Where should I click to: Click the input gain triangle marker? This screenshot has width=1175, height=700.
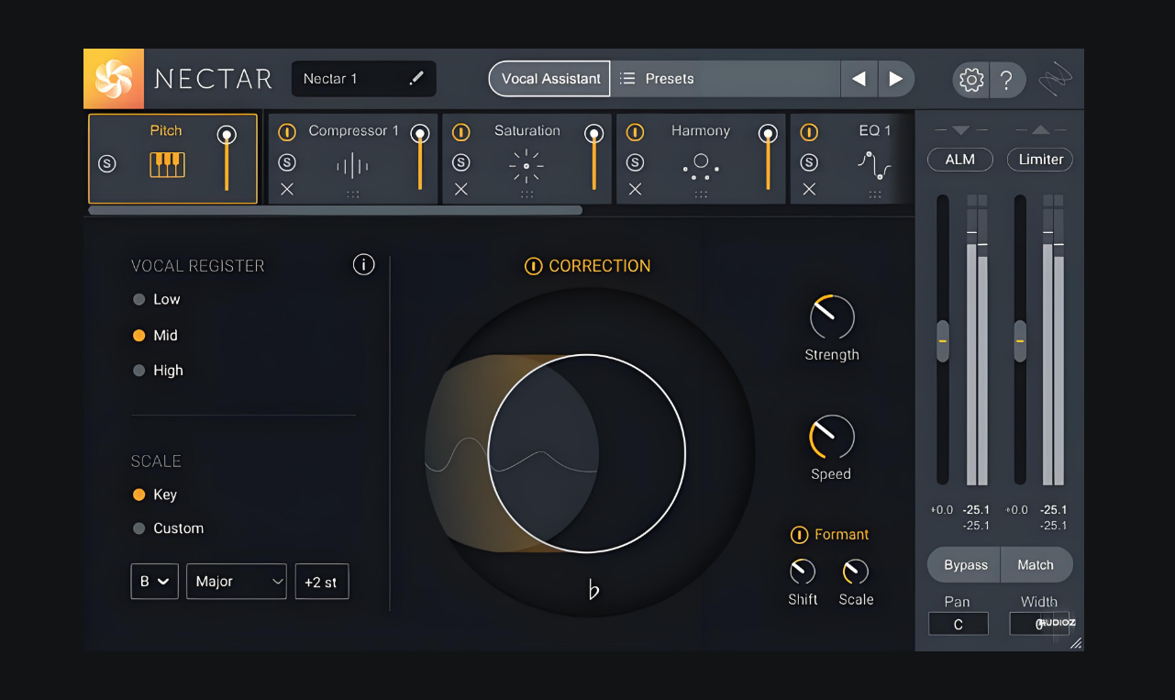click(960, 130)
